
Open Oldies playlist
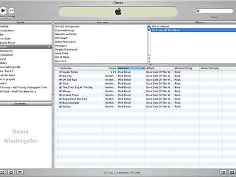(3, 63)
